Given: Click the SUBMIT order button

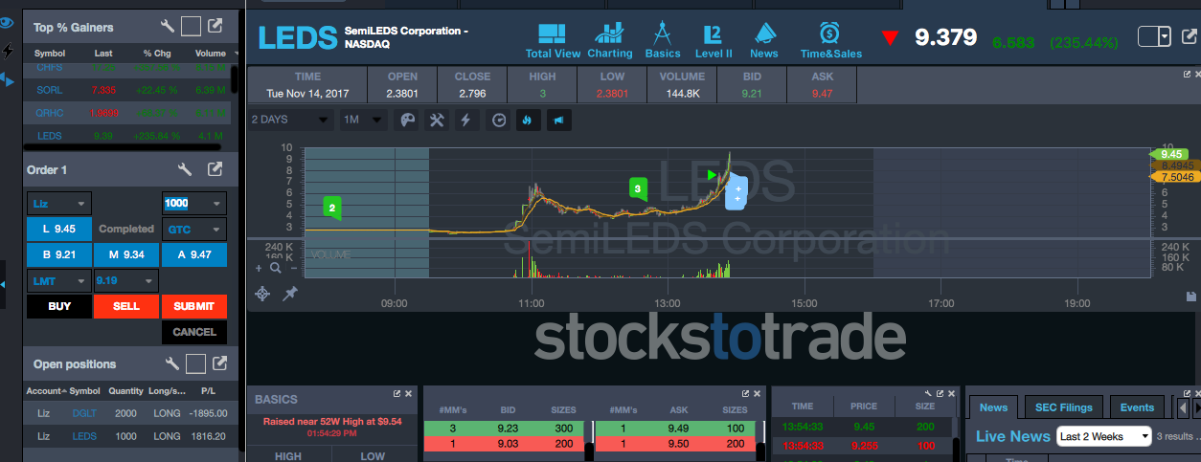Looking at the screenshot, I should pyautogui.click(x=194, y=306).
